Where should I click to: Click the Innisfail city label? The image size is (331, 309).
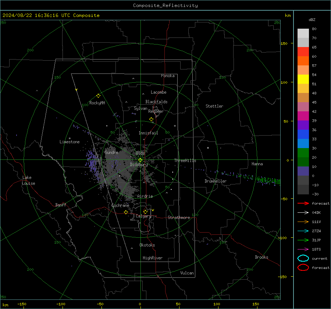tap(148, 133)
